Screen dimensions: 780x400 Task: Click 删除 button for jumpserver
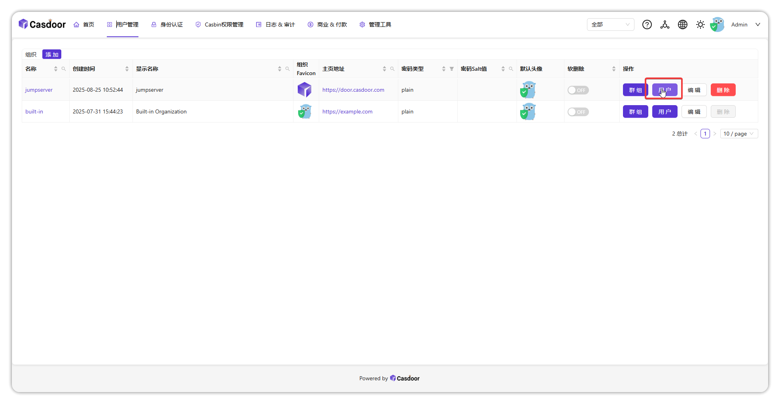(x=723, y=90)
